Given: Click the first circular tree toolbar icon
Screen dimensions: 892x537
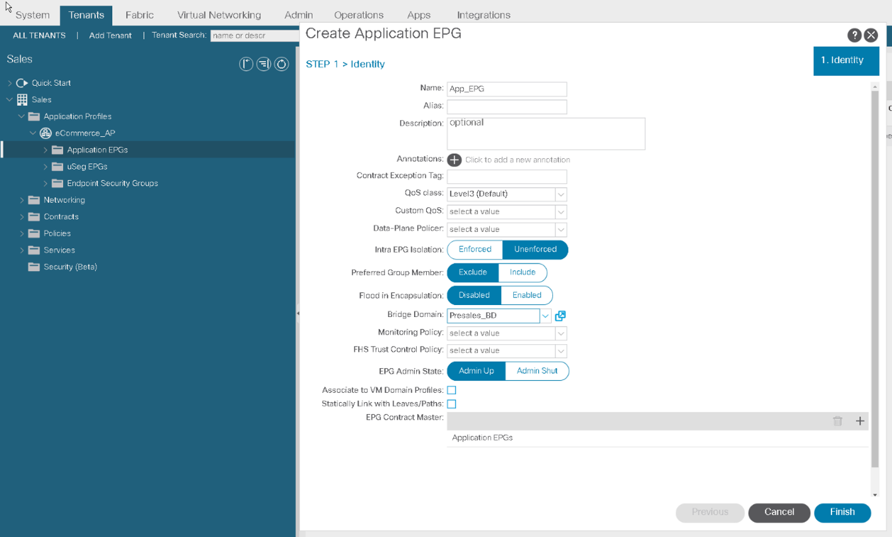Looking at the screenshot, I should pyautogui.click(x=246, y=64).
